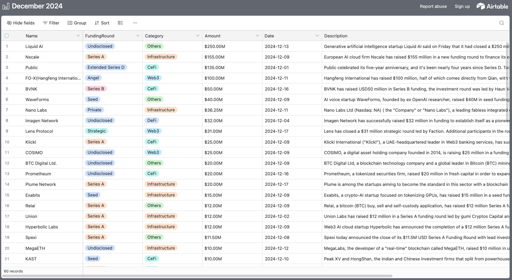Screen dimensions: 512x280
Task: Click the bar chart icon beside December 2024
Action: (6, 6)
